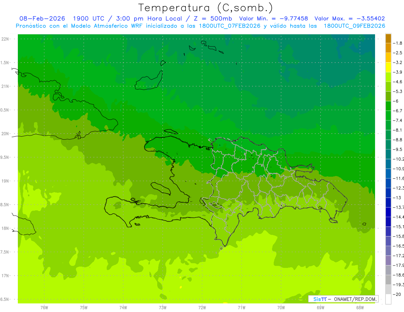Click the '-1.8' legend value

[398, 43]
